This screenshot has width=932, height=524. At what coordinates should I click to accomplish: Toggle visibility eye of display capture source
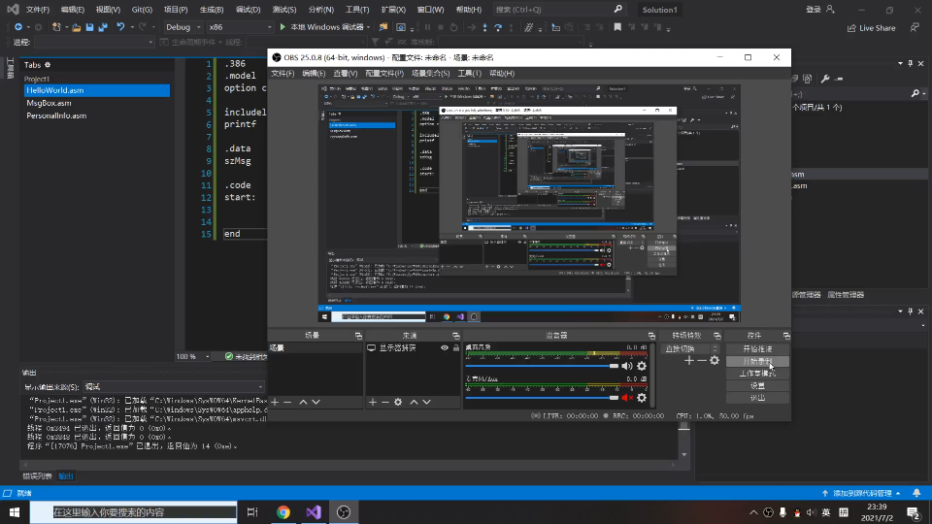click(x=445, y=347)
